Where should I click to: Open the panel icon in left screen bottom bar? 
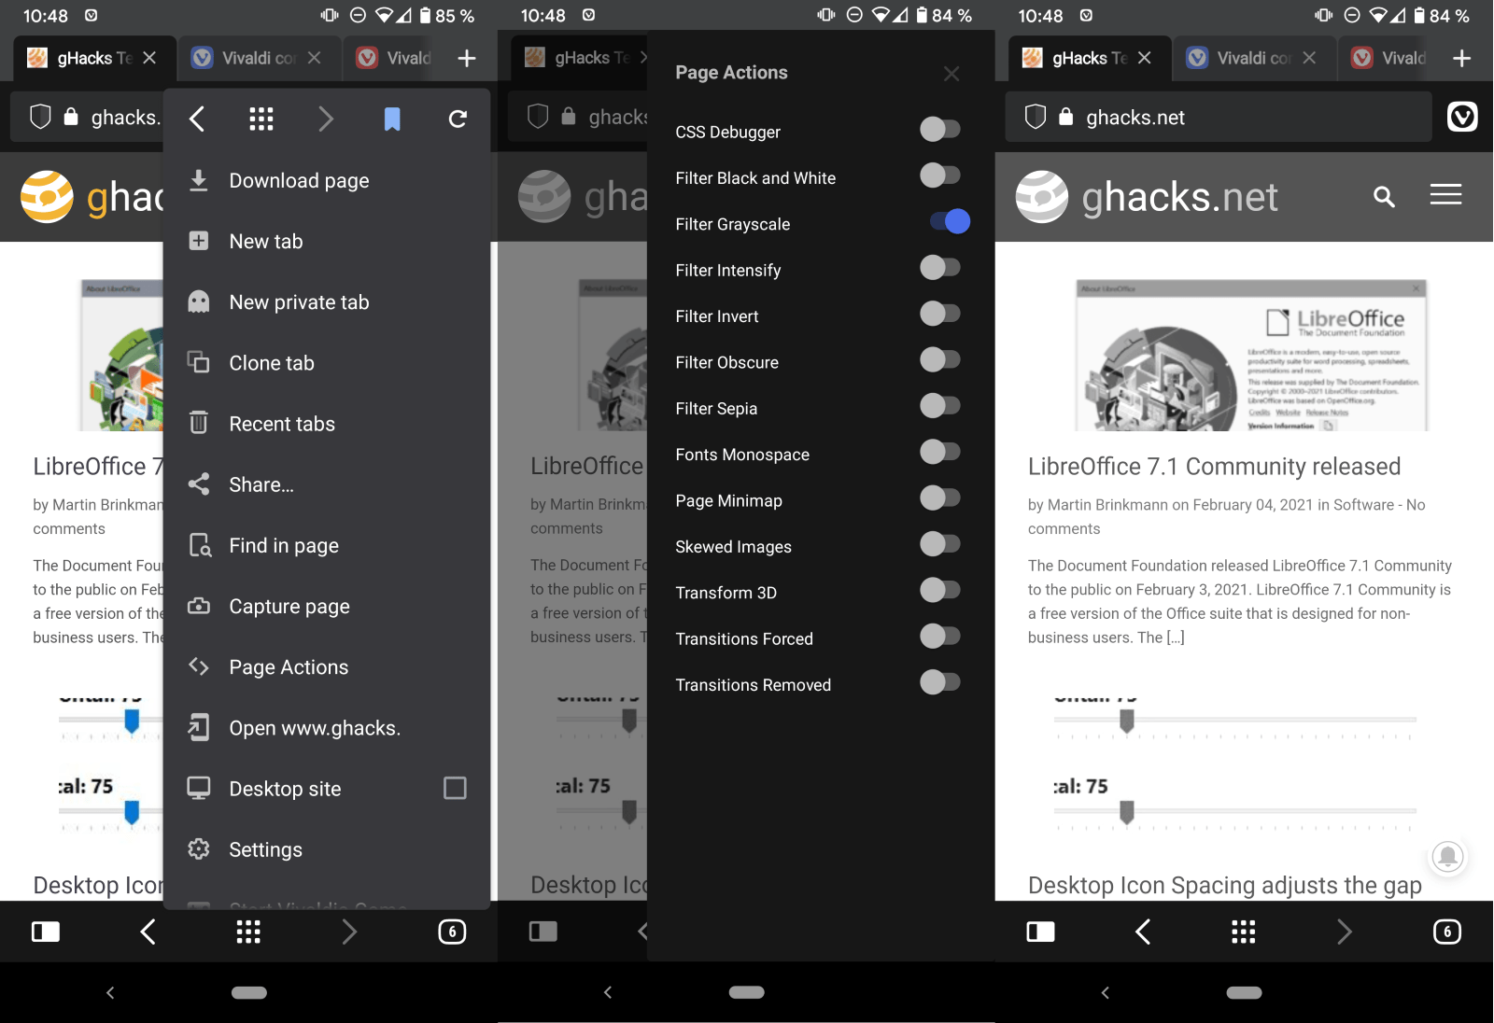(46, 932)
